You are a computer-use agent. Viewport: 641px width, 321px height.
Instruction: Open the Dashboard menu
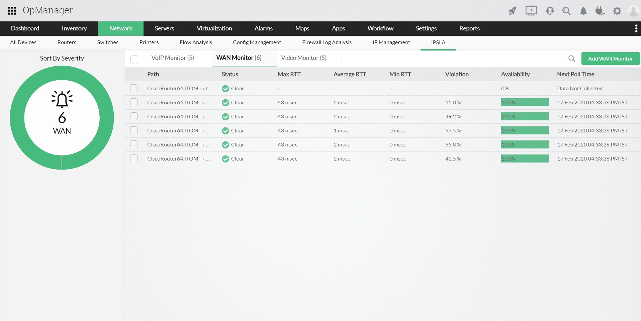point(25,28)
